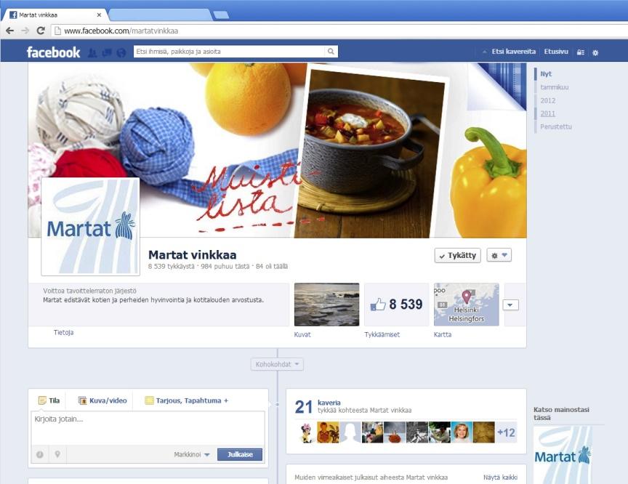Select the Tarjous, Tapahtuma + tab
This screenshot has height=484, width=628.
[x=187, y=400]
